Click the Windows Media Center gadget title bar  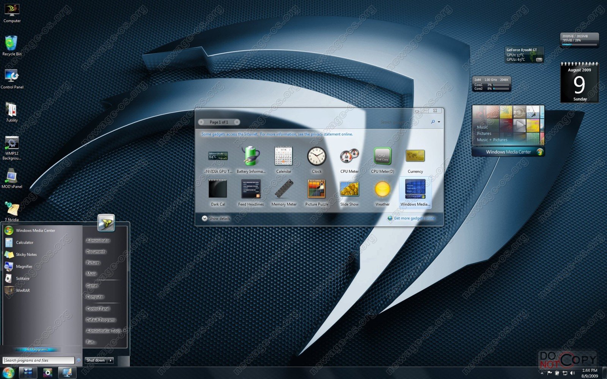click(x=508, y=152)
